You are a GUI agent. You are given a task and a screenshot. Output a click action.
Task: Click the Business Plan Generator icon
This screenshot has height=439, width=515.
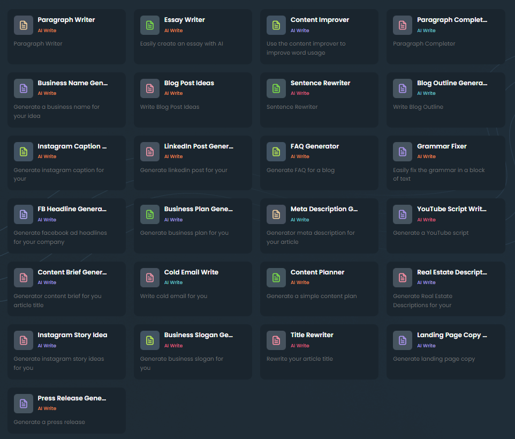150,214
